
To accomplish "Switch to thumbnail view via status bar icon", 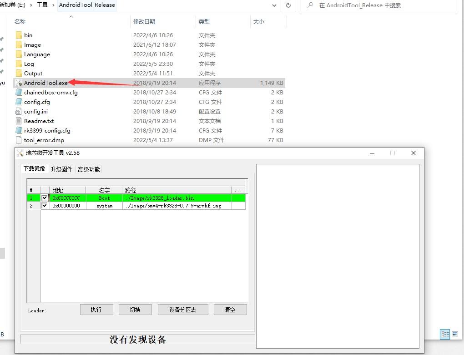I will (454, 334).
